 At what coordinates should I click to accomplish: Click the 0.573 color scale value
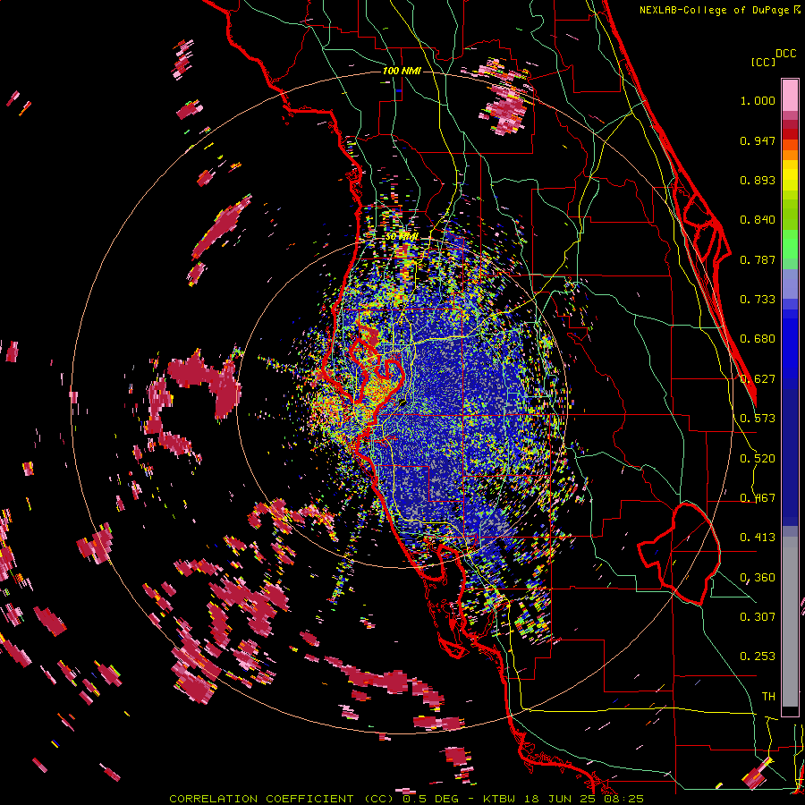pos(758,419)
